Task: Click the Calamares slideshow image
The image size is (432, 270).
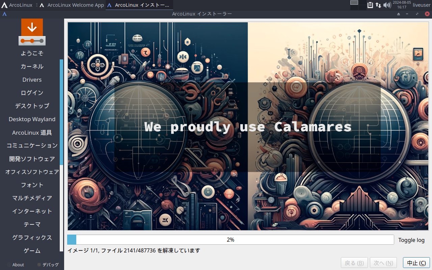Action: click(x=248, y=126)
